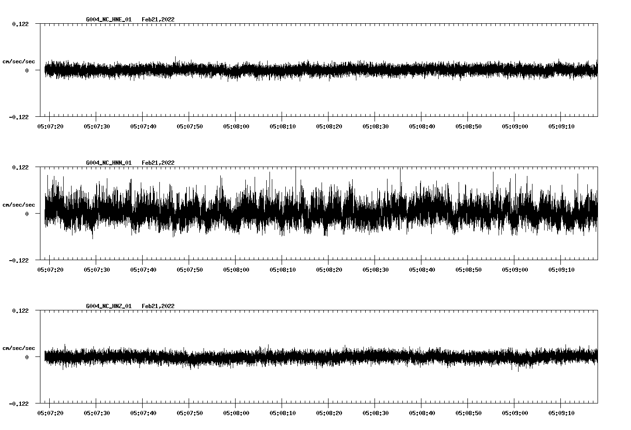The image size is (631, 430).
Task: Click the HNZ waveform trace
Action: click(321, 357)
